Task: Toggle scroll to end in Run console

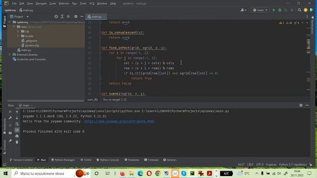Action: tap(17, 130)
